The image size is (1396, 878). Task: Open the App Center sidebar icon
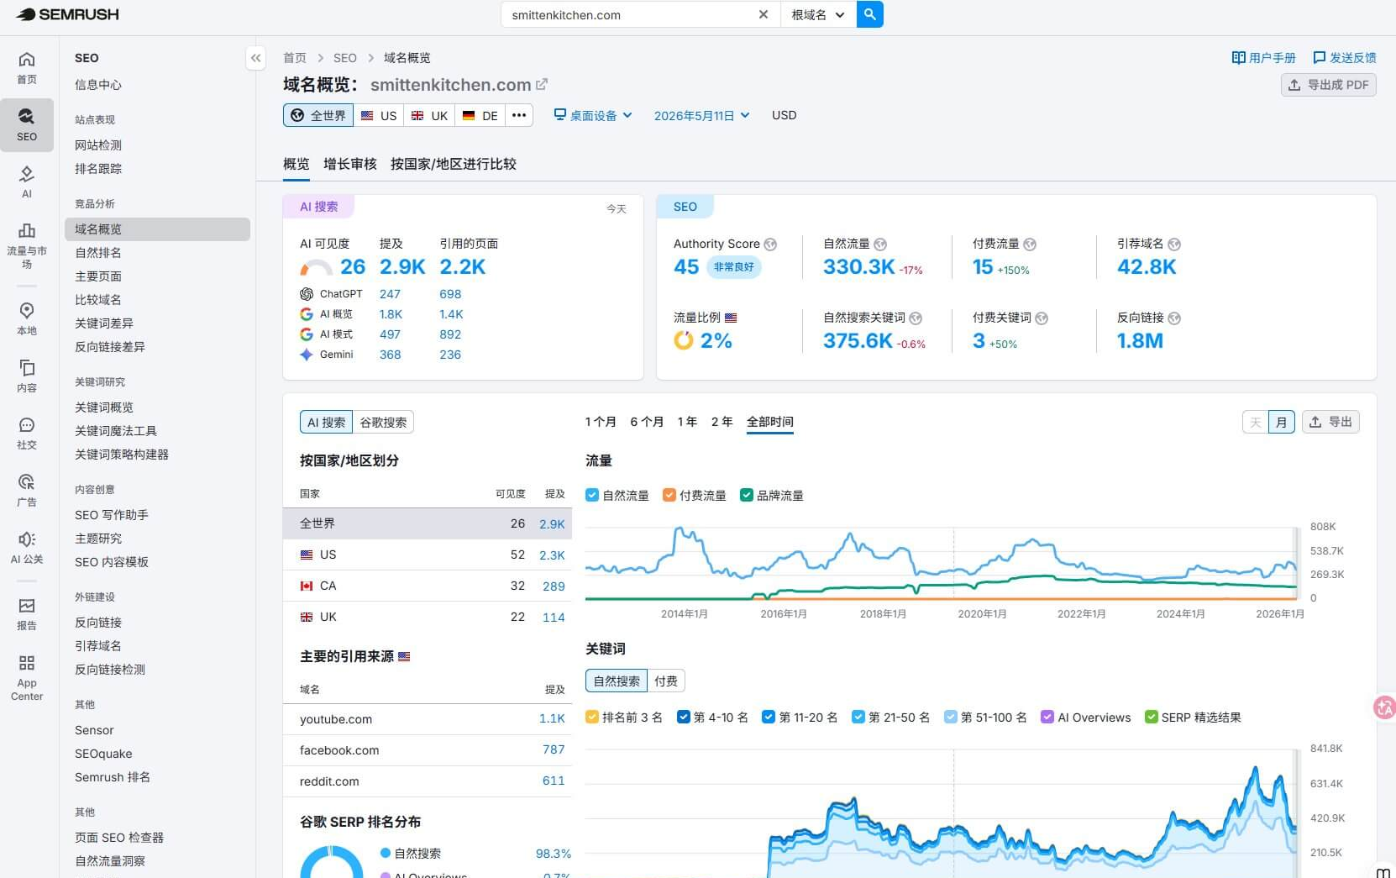[x=27, y=677]
